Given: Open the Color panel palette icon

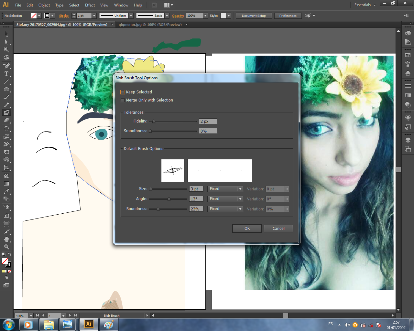Looking at the screenshot, I should [x=408, y=33].
